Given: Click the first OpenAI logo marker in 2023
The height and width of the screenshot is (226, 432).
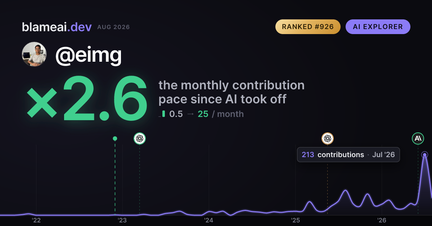Looking at the screenshot, I should [140, 138].
